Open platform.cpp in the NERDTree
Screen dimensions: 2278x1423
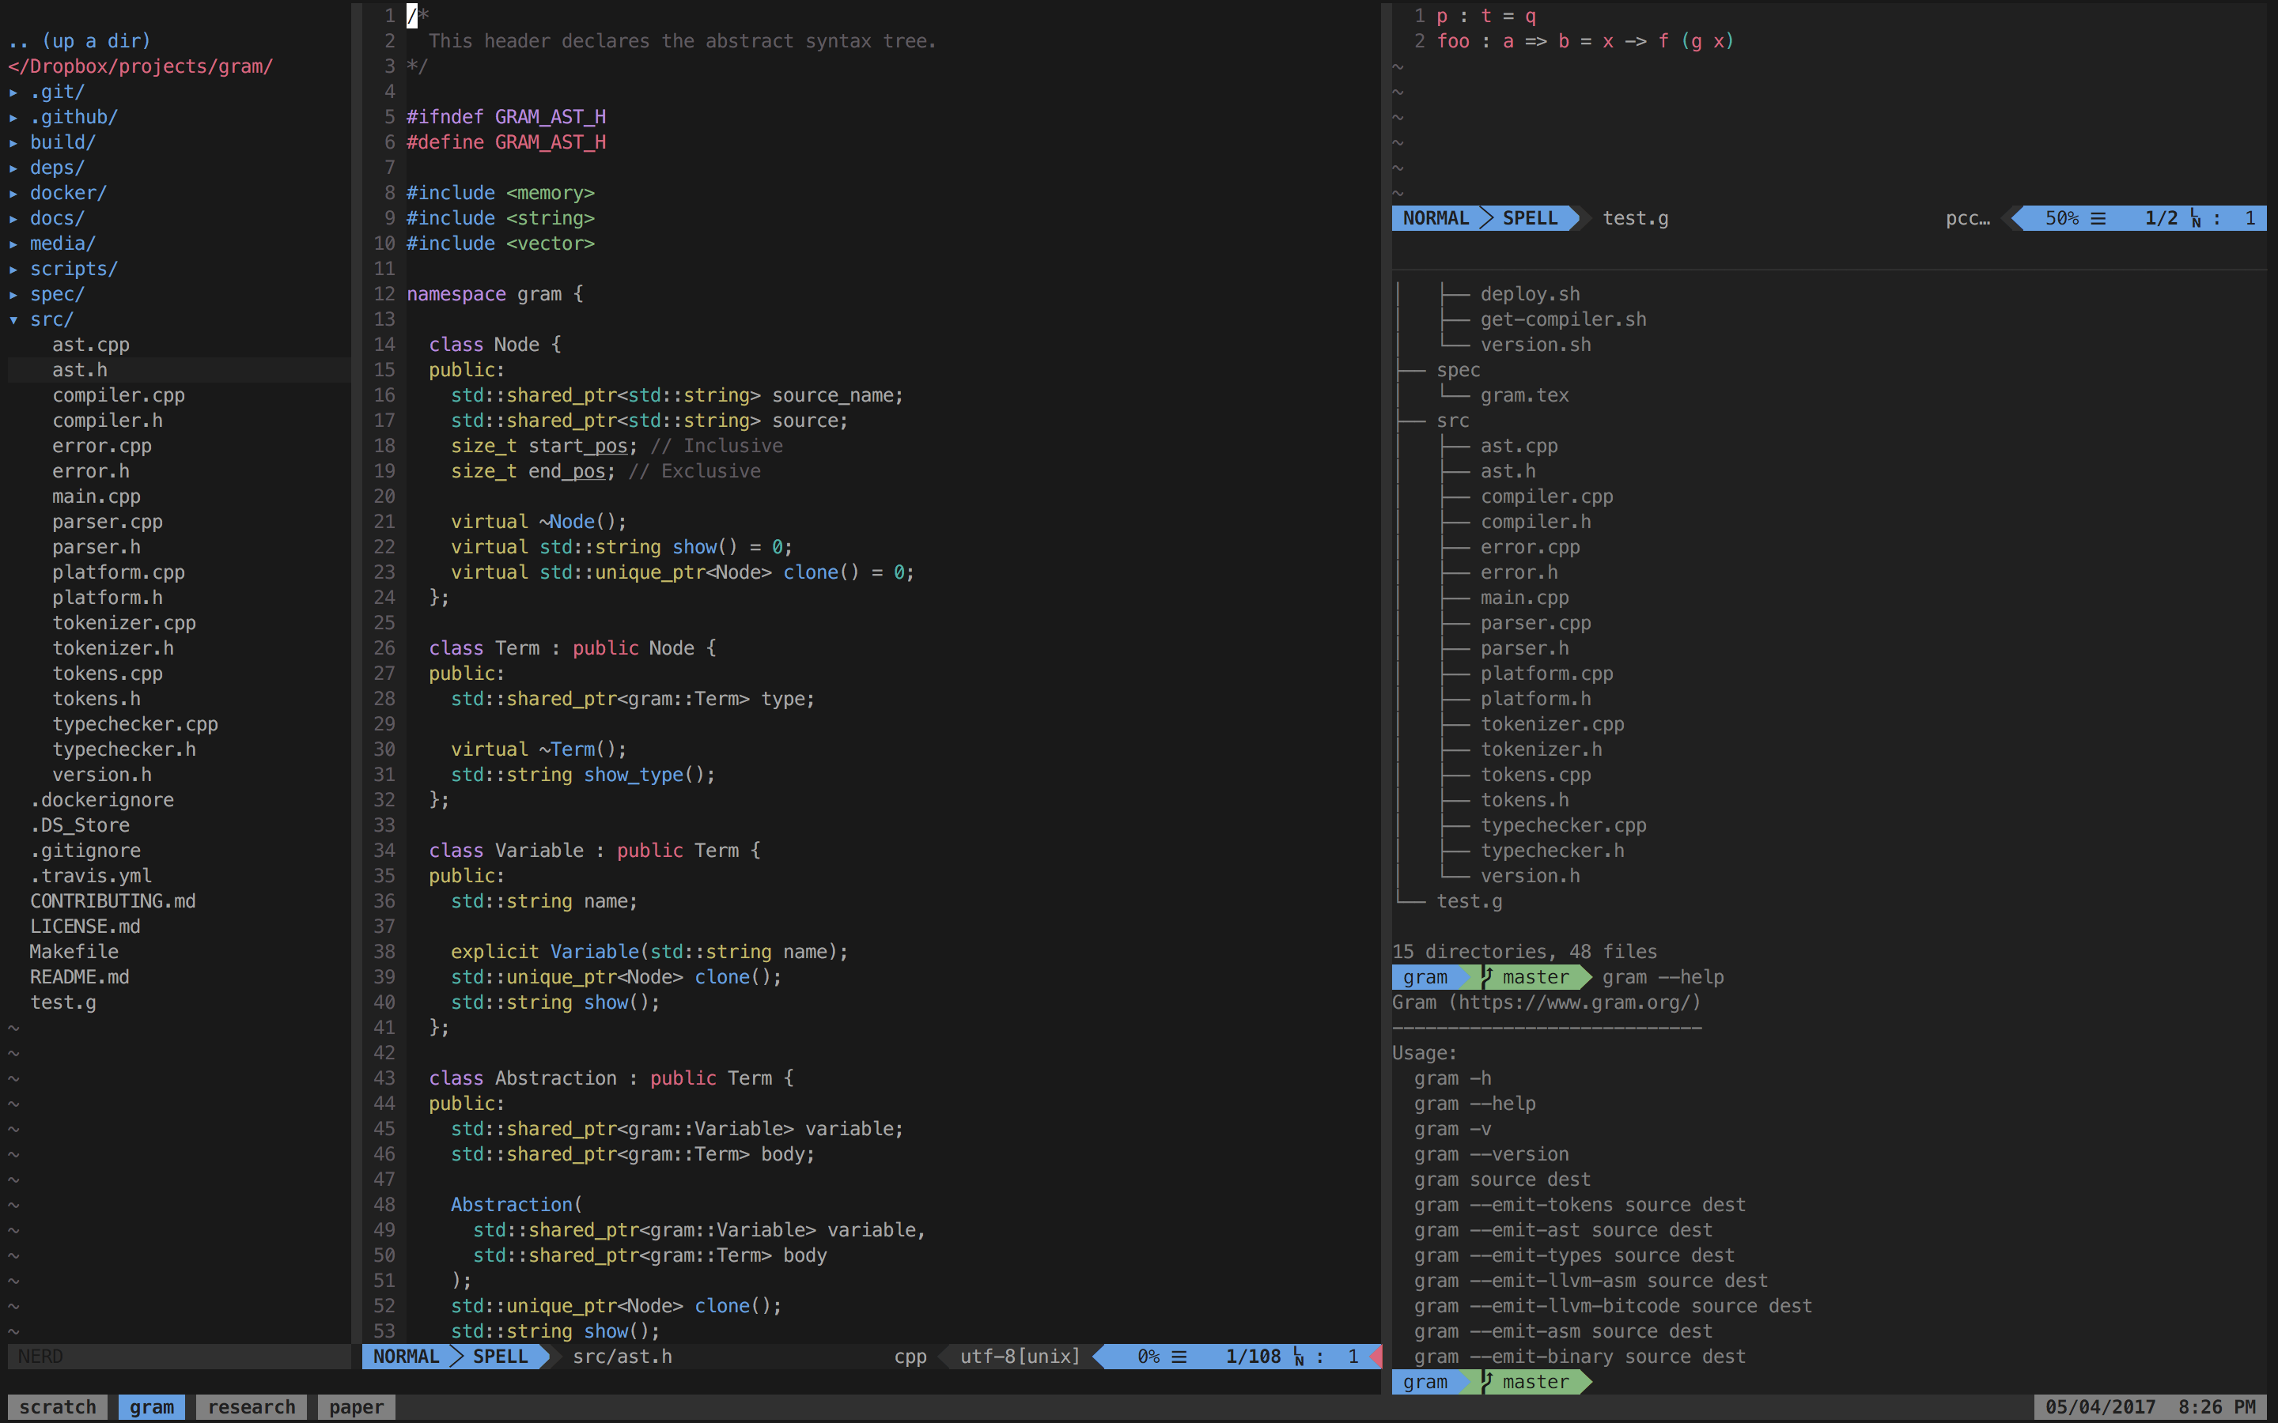tap(119, 573)
